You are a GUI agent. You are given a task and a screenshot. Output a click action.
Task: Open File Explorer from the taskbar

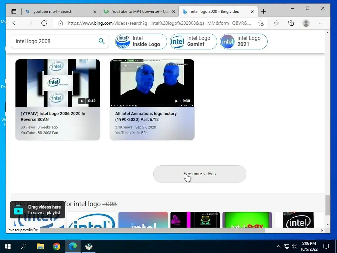click(40, 246)
